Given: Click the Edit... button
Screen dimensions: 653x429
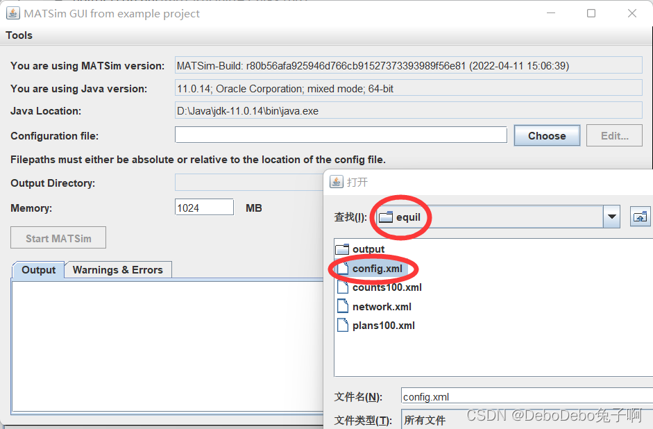Looking at the screenshot, I should 614,136.
